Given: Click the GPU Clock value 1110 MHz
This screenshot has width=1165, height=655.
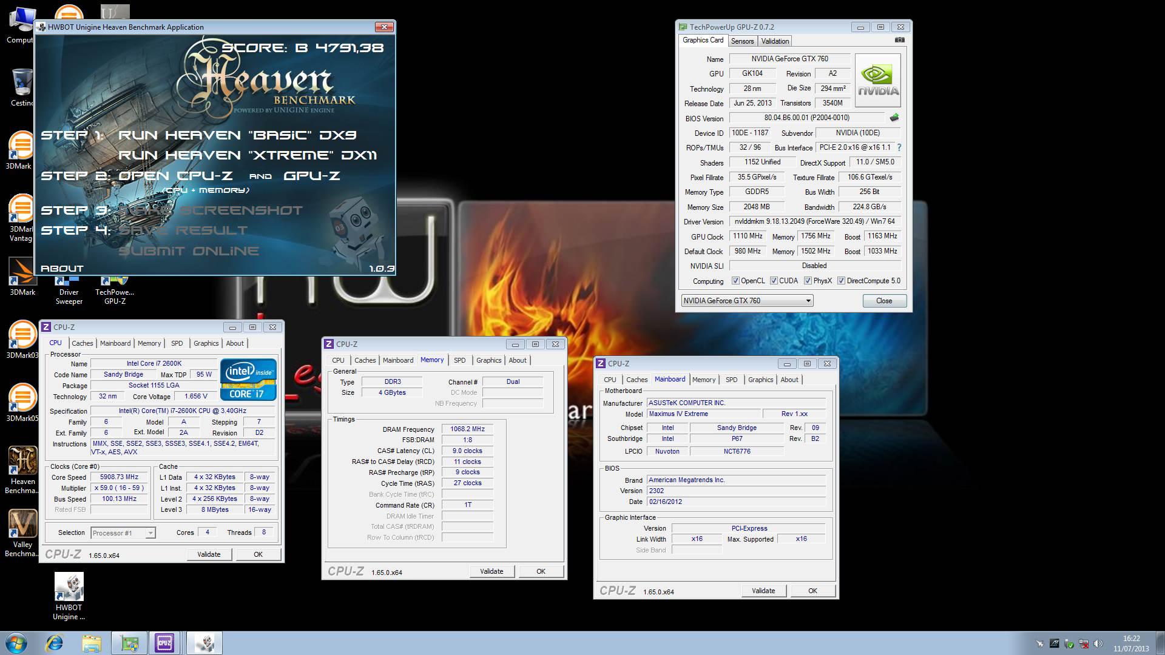Looking at the screenshot, I should point(748,237).
